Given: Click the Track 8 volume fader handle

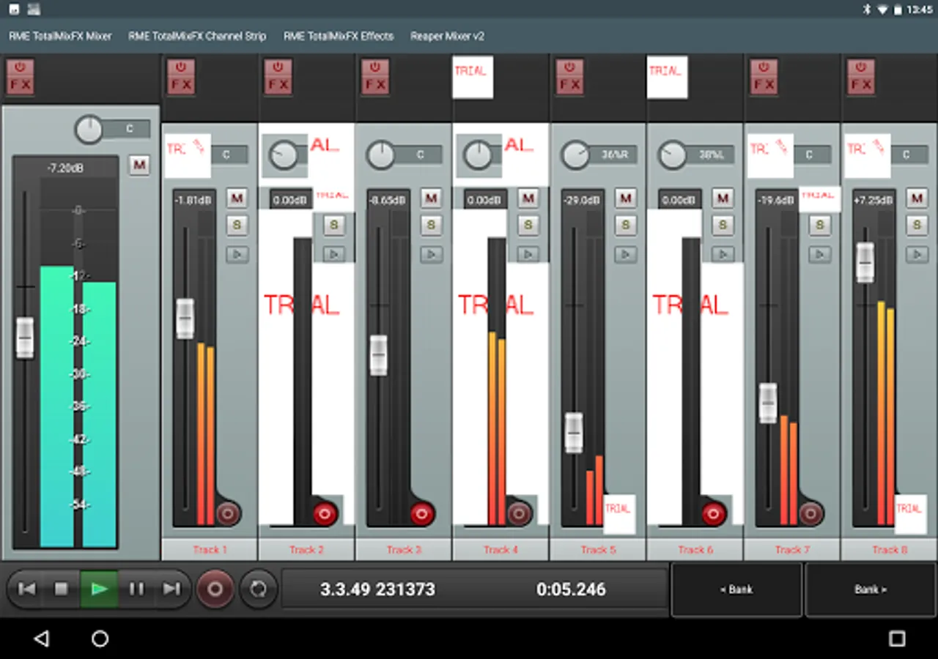Looking at the screenshot, I should [x=865, y=262].
